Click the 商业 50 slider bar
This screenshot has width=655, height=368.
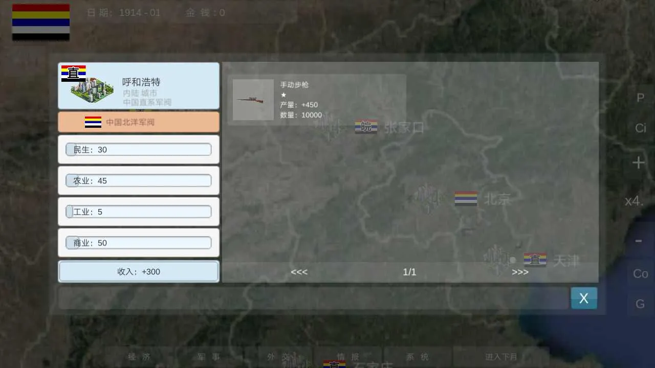138,243
